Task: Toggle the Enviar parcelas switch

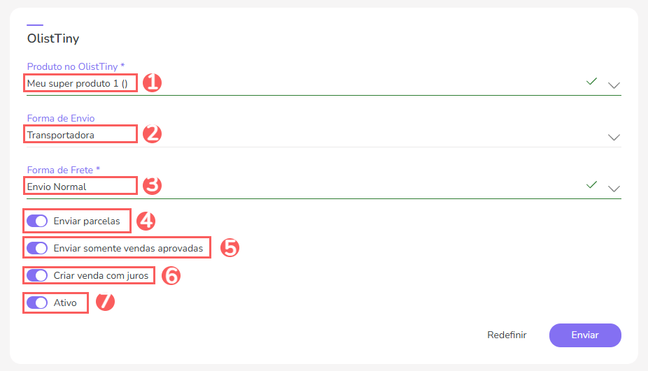Action: (x=36, y=221)
